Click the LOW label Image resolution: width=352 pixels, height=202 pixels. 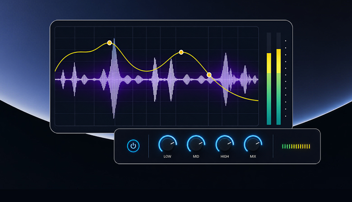pos(167,156)
